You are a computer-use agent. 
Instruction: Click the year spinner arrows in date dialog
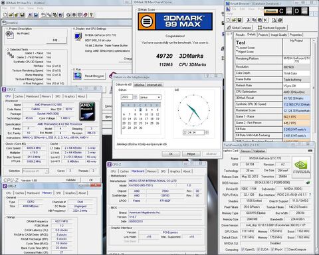[135, 97]
